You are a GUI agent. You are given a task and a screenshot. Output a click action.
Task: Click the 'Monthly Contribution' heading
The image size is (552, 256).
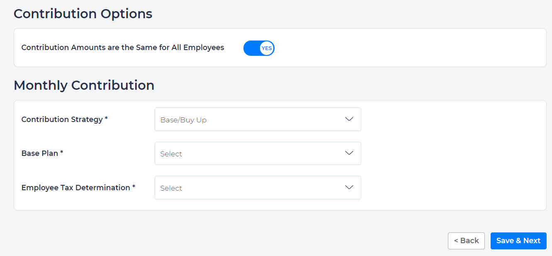pos(84,85)
